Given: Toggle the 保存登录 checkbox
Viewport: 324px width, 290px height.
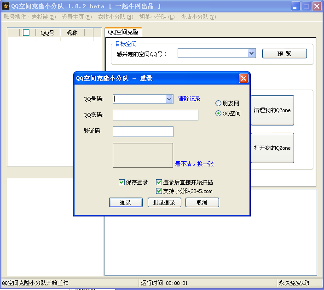Looking at the screenshot, I should pos(122,182).
